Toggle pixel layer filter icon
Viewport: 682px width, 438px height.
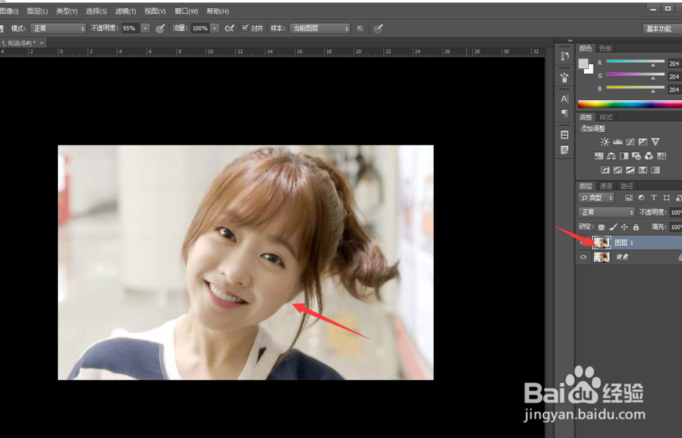(629, 198)
